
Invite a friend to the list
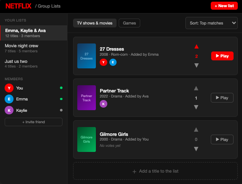click(x=33, y=122)
